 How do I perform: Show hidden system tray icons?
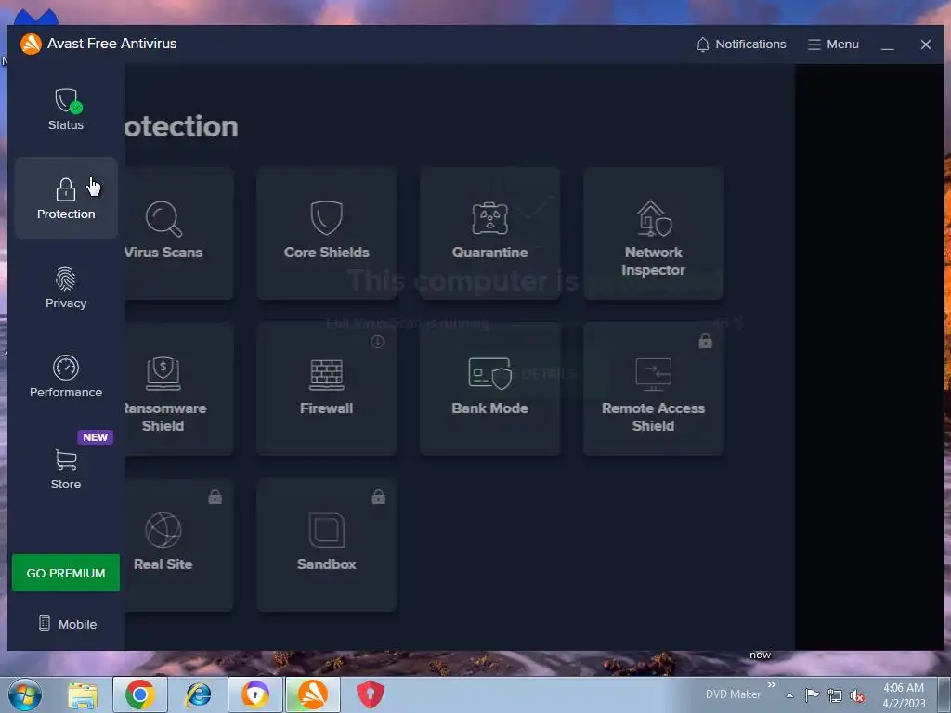point(789,695)
